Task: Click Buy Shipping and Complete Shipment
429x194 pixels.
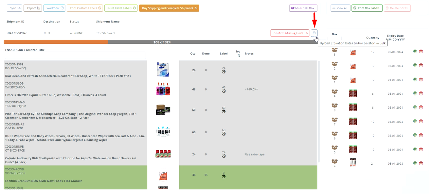Action: click(169, 8)
